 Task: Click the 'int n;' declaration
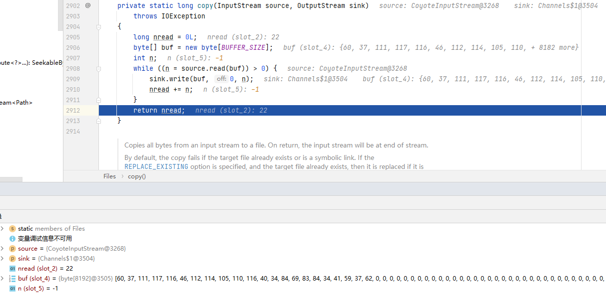tap(145, 58)
